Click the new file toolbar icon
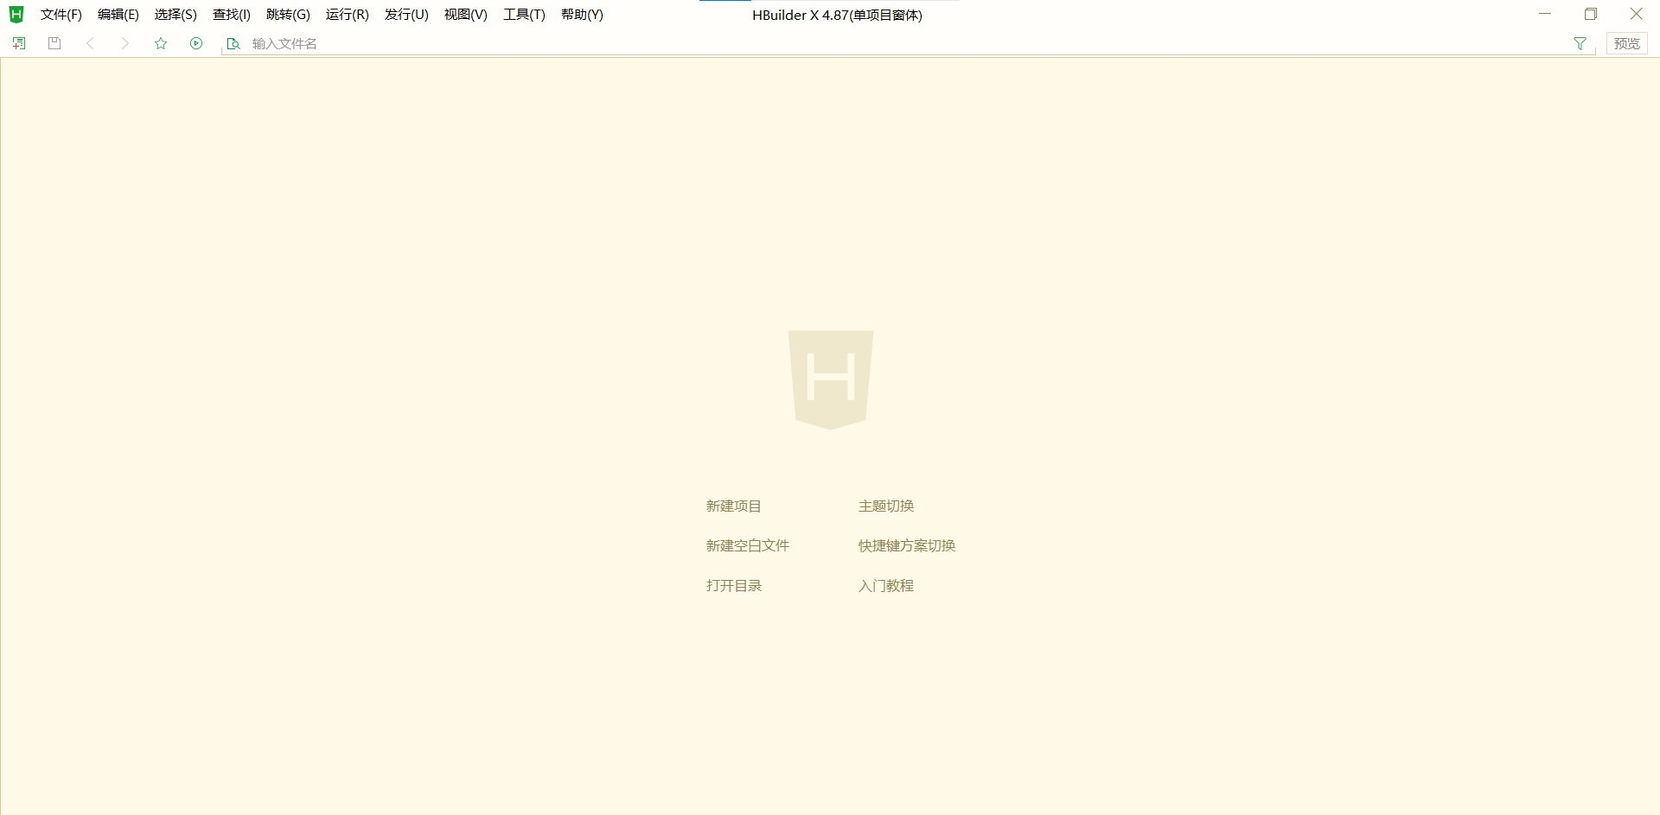This screenshot has height=815, width=1660. pyautogui.click(x=19, y=43)
